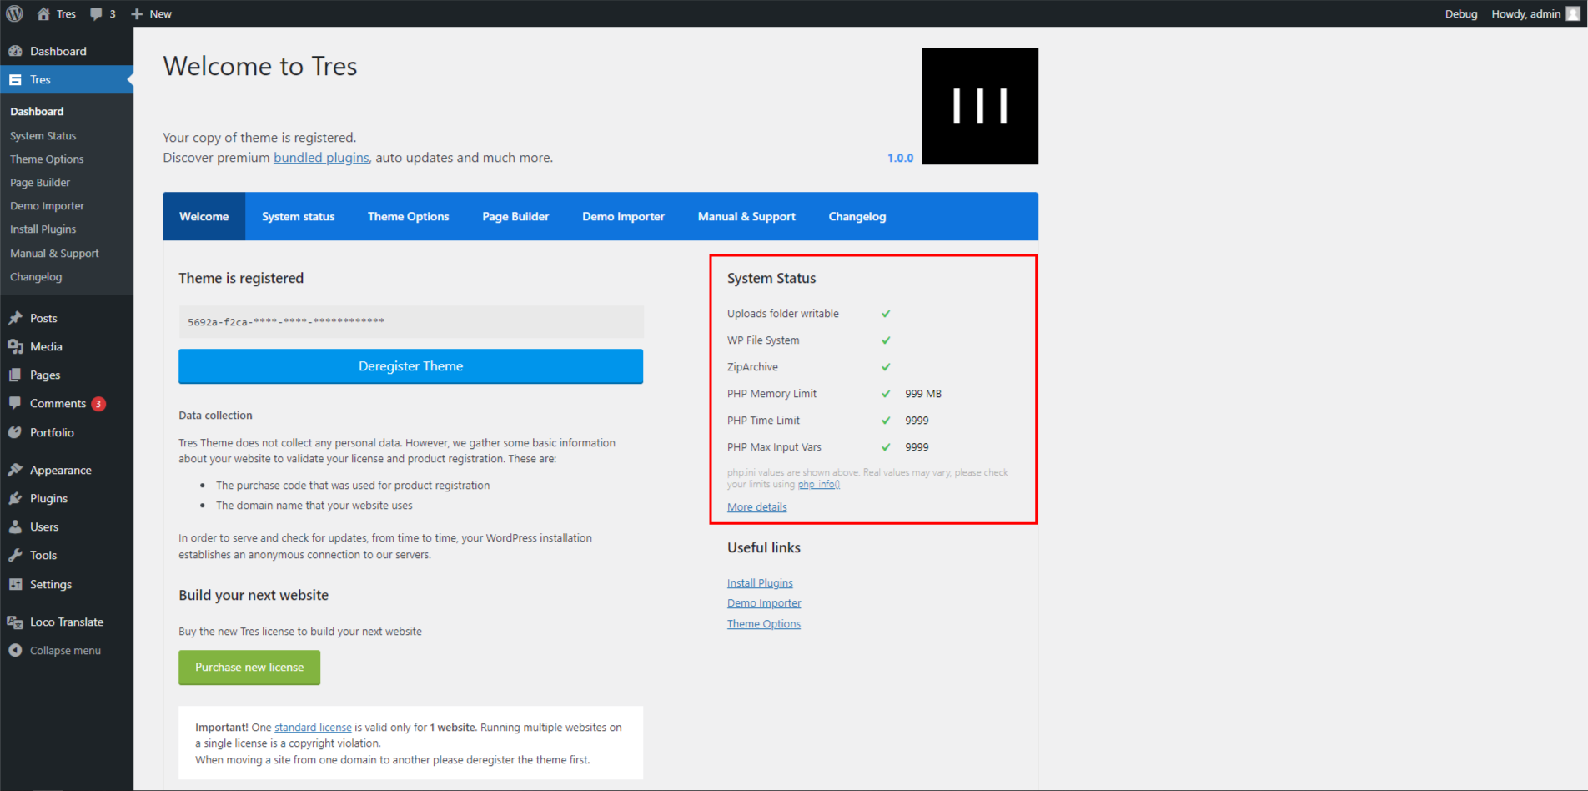Open the Page Builder tab
1588x791 pixels.
tap(515, 216)
